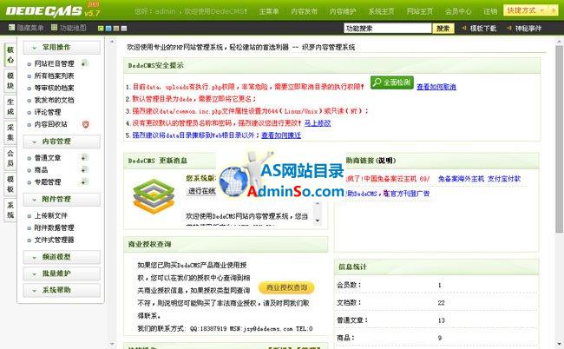Open the 快捷方式 shortcuts dropdown
This screenshot has height=349, width=564.
526,10
